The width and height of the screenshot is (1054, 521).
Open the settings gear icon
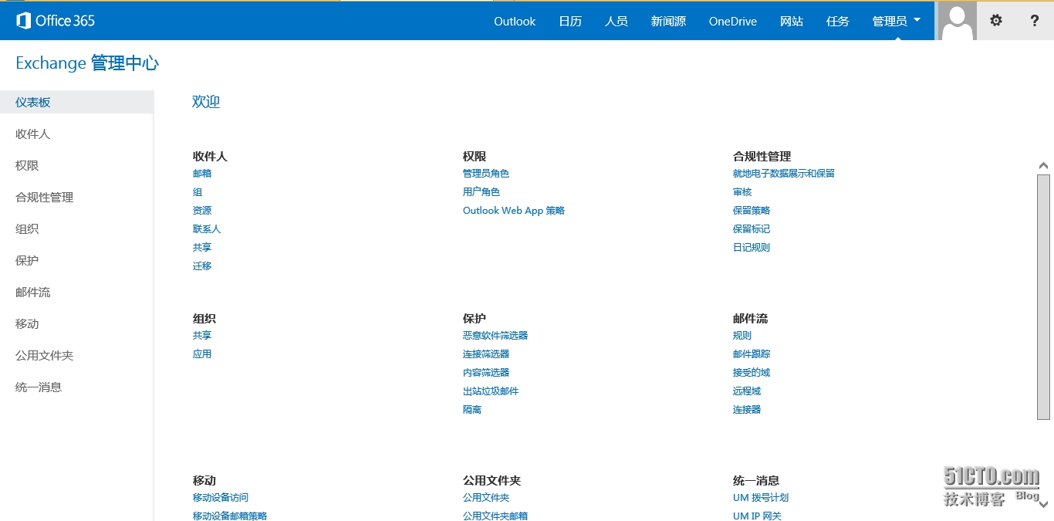(x=996, y=21)
